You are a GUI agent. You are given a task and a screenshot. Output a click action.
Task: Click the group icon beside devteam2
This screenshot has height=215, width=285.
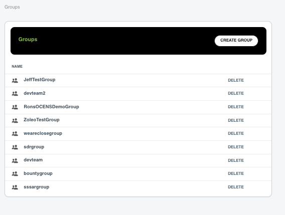(15, 94)
